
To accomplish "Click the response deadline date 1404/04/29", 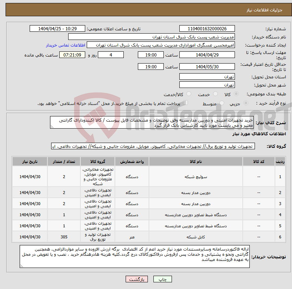I will click(207, 55).
